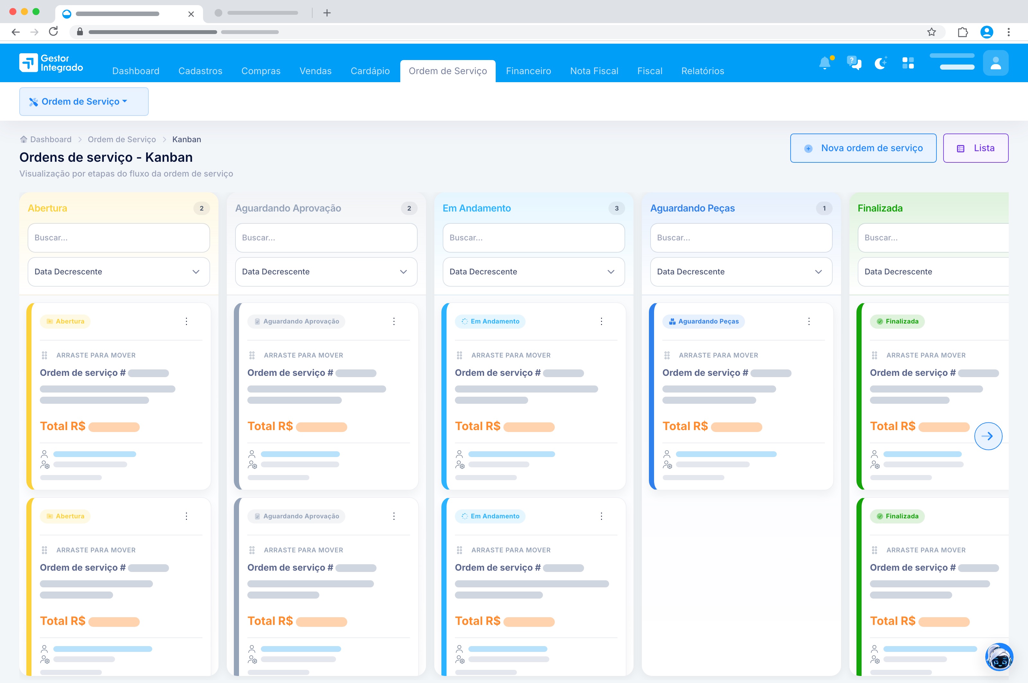Click Abertura status badge on first card
The width and height of the screenshot is (1028, 683).
[x=66, y=322]
